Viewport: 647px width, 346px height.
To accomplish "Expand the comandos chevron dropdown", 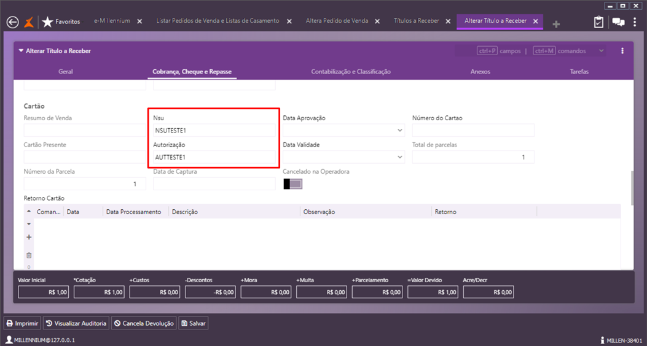I will 601,51.
